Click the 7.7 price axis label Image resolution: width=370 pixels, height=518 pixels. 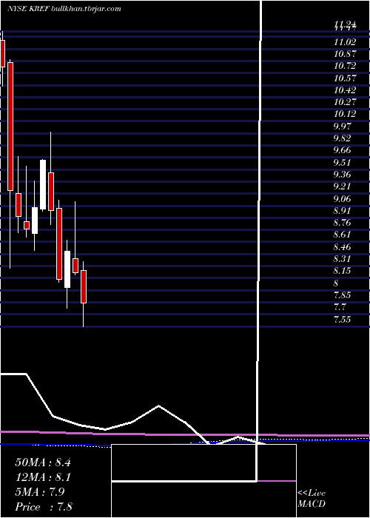click(x=340, y=307)
